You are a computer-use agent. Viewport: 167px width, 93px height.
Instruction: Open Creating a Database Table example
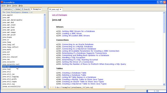(x=74, y=73)
